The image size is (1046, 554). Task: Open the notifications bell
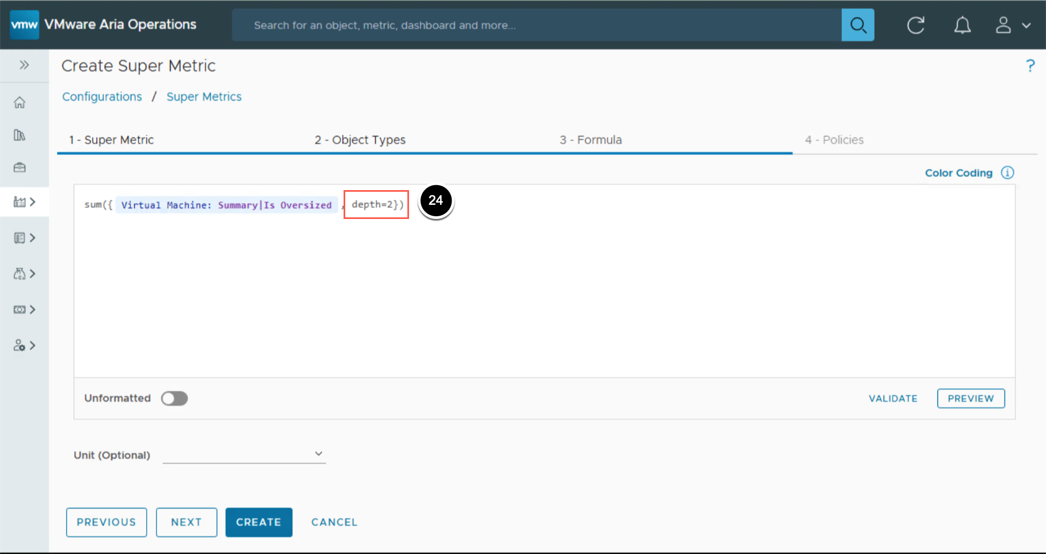[x=962, y=25]
